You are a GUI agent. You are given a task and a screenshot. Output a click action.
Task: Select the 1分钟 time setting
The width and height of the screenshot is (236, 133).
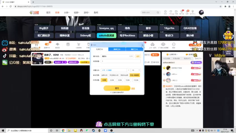pos(104,80)
